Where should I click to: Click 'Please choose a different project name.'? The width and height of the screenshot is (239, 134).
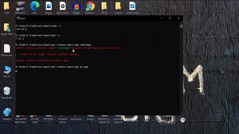pos(42,60)
